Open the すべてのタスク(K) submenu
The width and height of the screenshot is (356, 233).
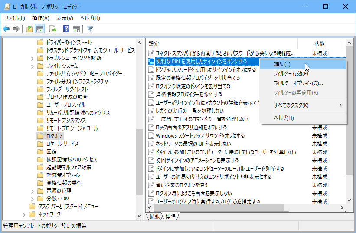click(x=304, y=105)
